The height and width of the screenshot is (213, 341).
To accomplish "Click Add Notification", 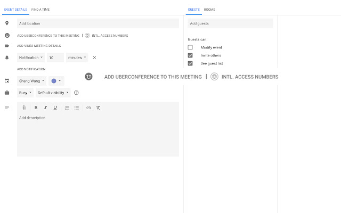I will pyautogui.click(x=31, y=69).
